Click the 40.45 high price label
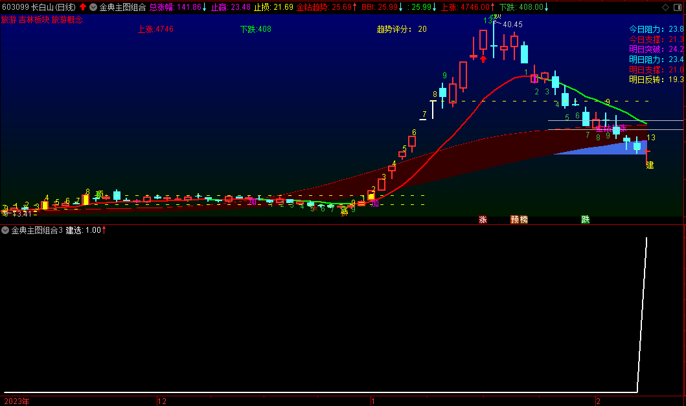Viewport: 686px width, 406px height. (513, 25)
